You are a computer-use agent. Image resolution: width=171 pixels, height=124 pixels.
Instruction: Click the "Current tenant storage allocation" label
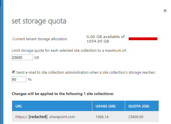coord(40,39)
